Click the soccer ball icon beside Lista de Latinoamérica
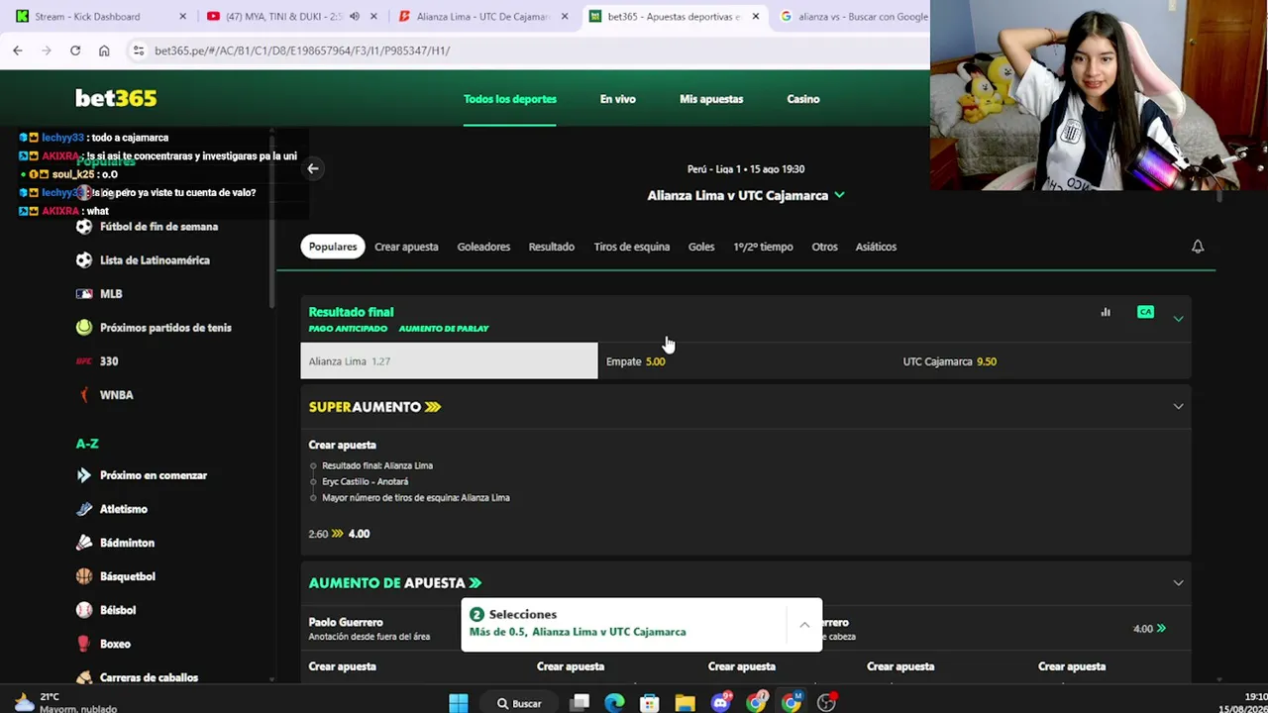The image size is (1268, 713). click(84, 260)
